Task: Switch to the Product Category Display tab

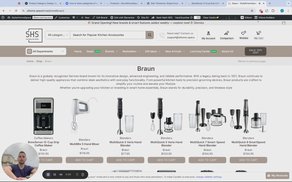Action: 43,3
